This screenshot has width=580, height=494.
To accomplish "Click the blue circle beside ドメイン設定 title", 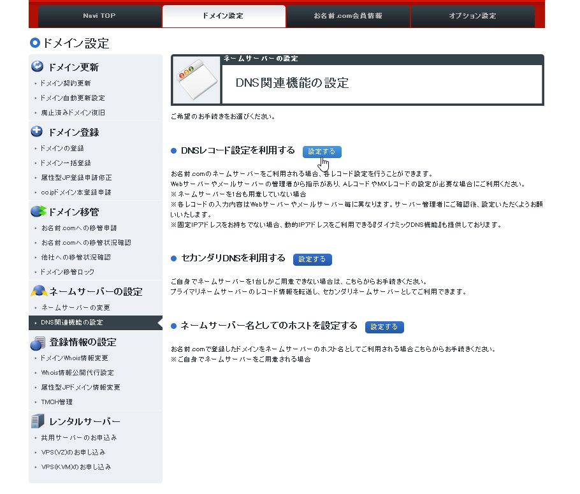I will 35,43.
